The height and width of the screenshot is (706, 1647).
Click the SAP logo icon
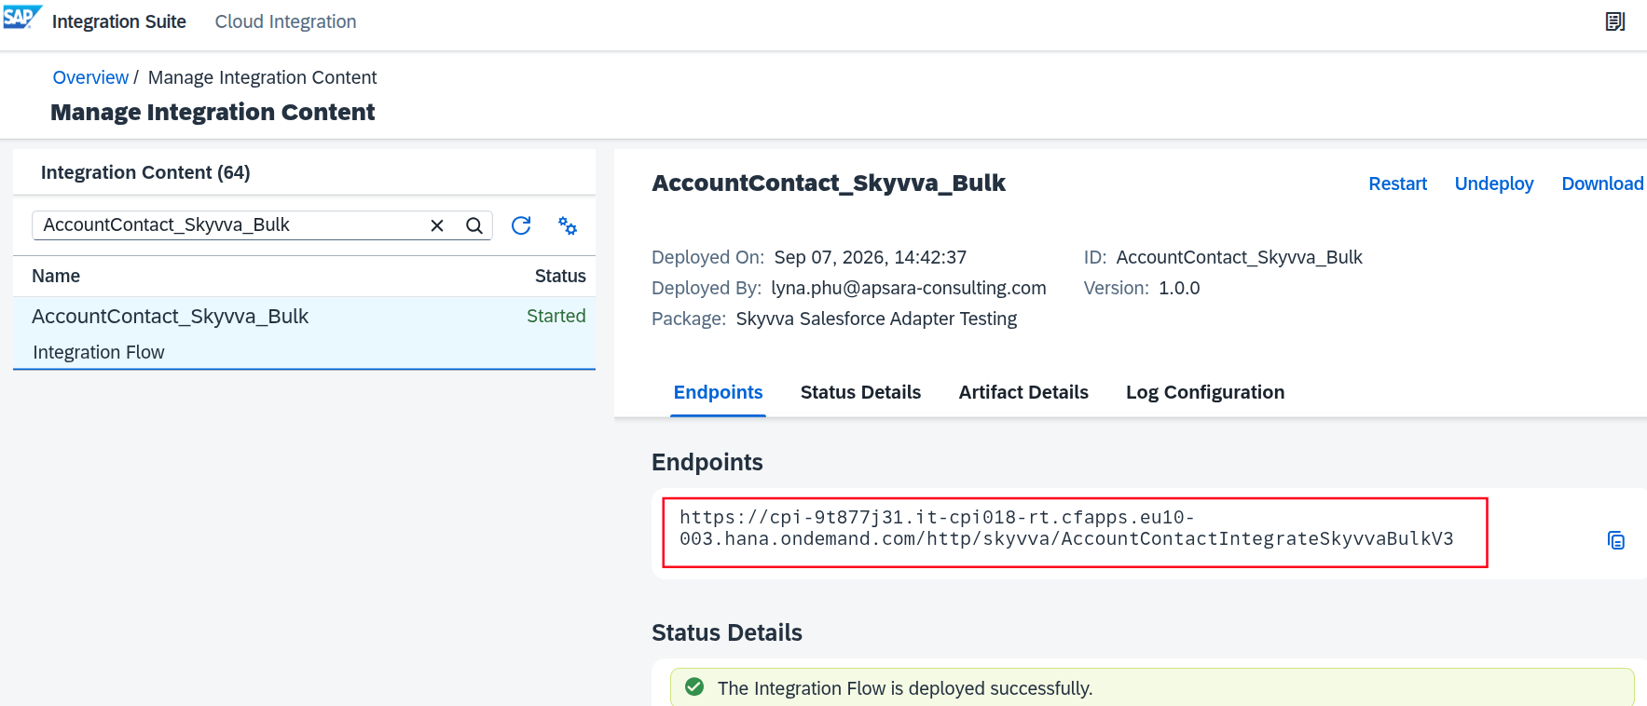(22, 18)
